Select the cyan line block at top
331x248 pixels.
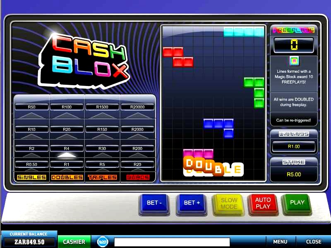[x=244, y=32]
